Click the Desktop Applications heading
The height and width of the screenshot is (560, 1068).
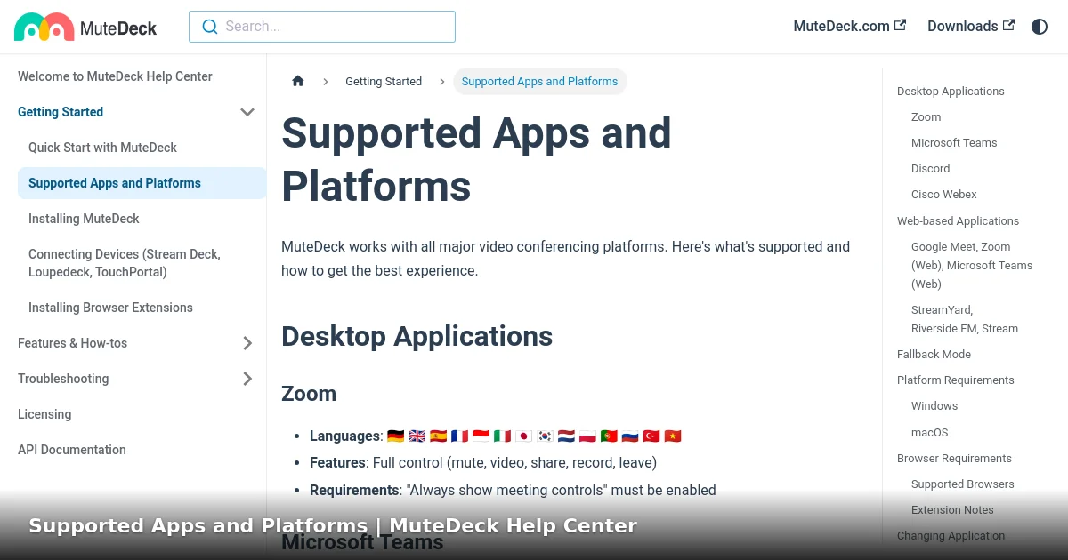(417, 336)
